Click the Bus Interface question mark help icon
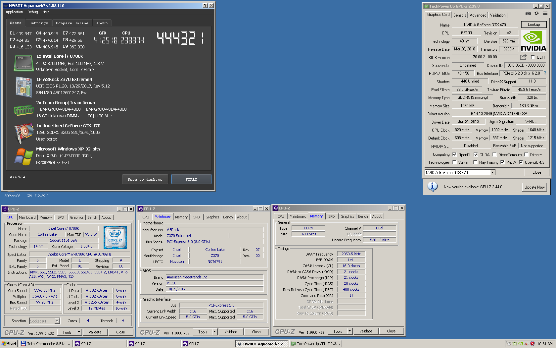 [x=545, y=73]
